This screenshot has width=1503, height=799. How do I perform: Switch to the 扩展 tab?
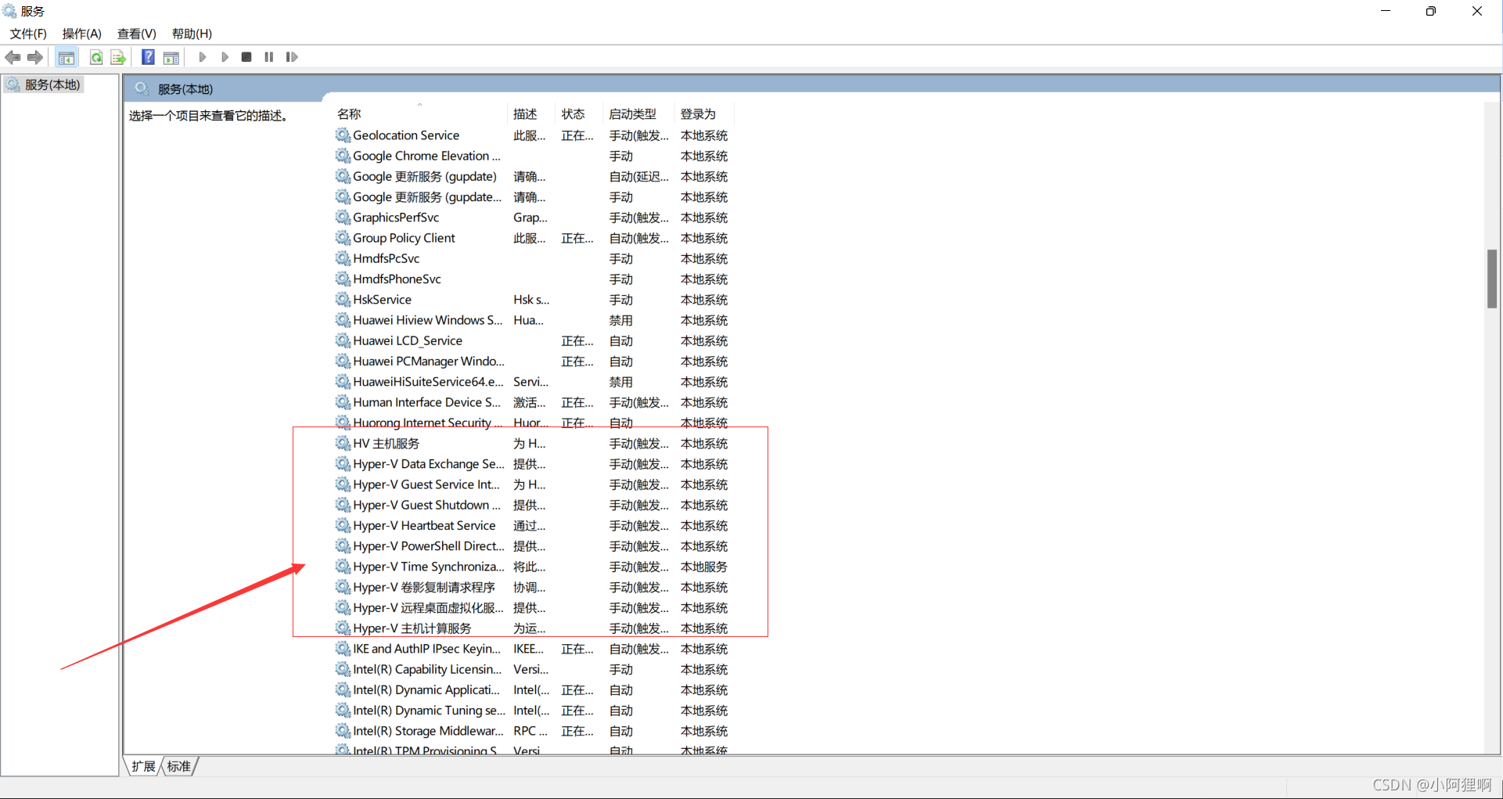tap(143, 766)
